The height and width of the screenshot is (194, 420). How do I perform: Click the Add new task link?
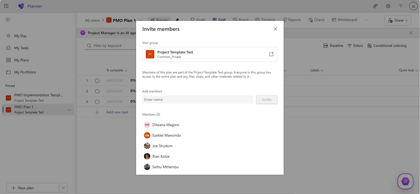pos(117,112)
